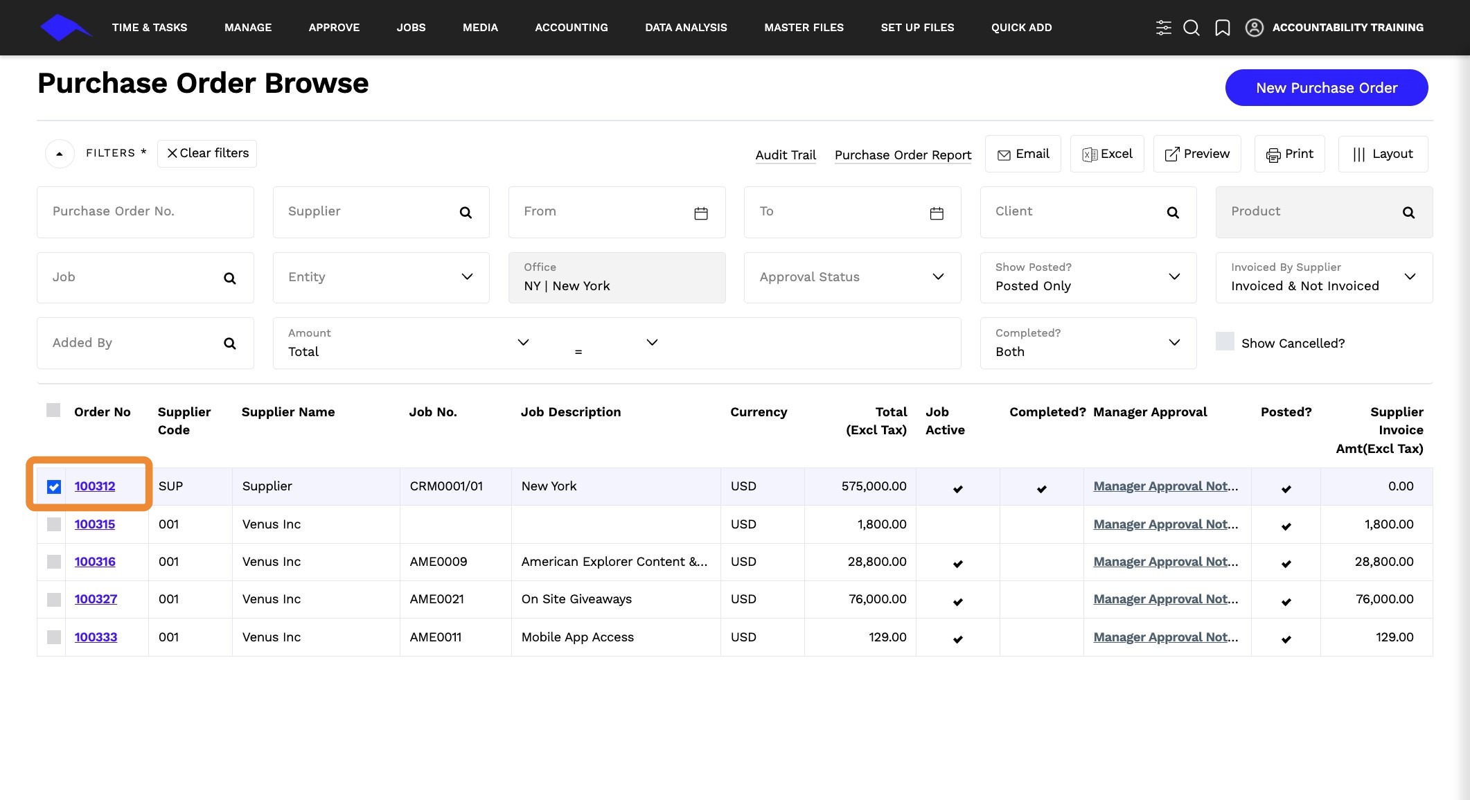This screenshot has width=1470, height=800.
Task: Open the Purchase Order Report link
Action: click(x=903, y=155)
